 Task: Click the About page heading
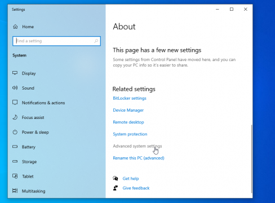(x=124, y=27)
